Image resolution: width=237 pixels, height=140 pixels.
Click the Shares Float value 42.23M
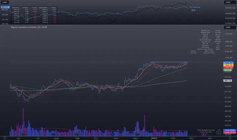click(218, 32)
